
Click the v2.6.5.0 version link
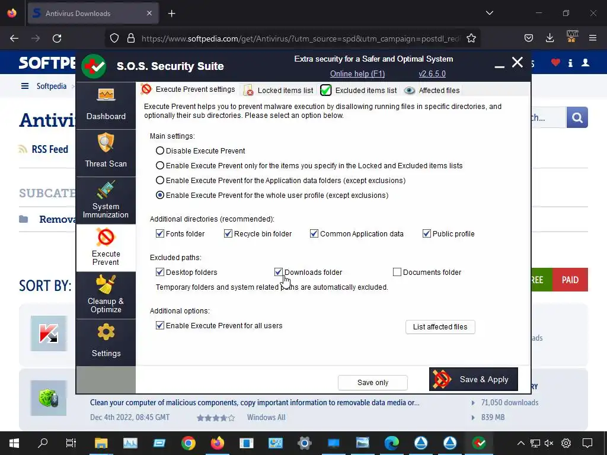click(432, 74)
